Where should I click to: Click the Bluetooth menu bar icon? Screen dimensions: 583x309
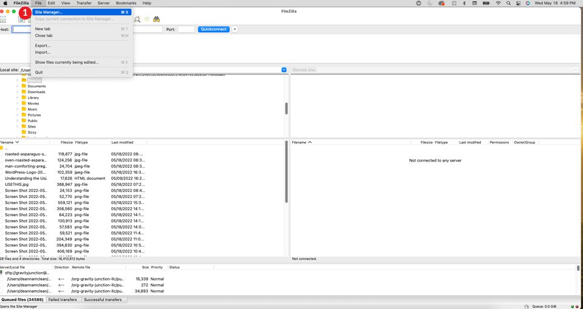(x=464, y=3)
